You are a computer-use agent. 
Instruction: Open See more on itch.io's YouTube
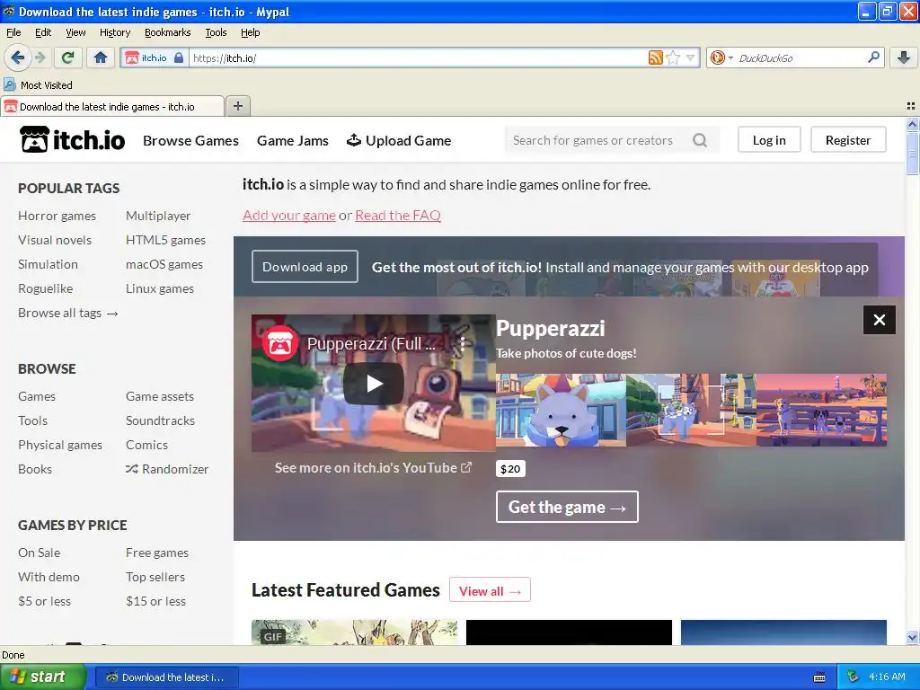click(x=373, y=467)
